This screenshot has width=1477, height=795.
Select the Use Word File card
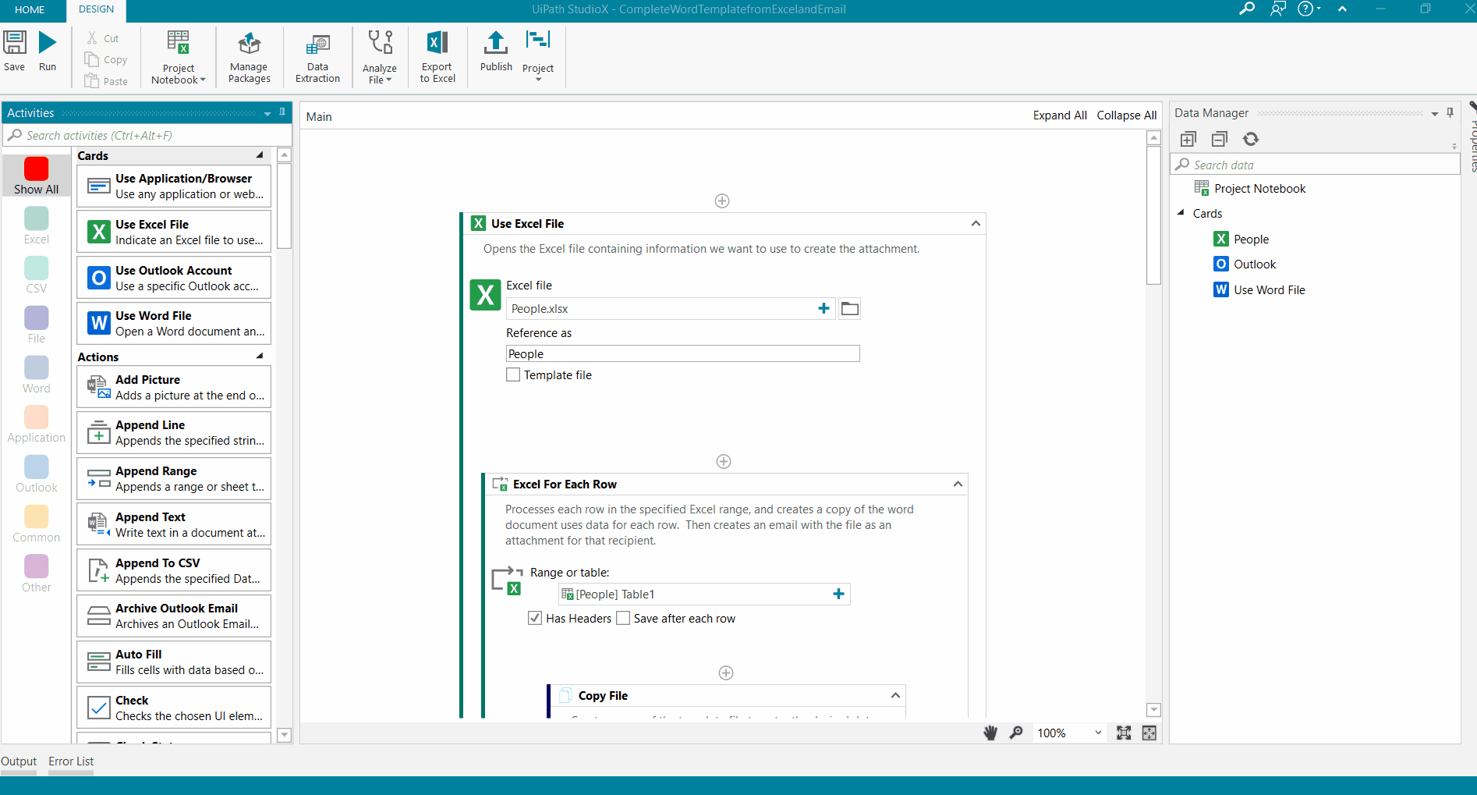point(174,323)
